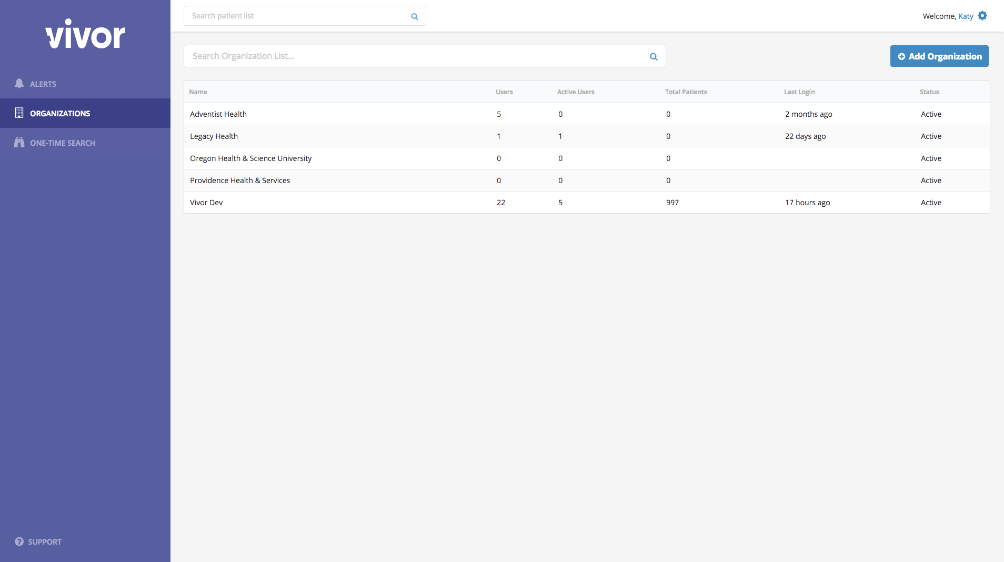Sort by the Name column header
This screenshot has width=1004, height=562.
[198, 92]
